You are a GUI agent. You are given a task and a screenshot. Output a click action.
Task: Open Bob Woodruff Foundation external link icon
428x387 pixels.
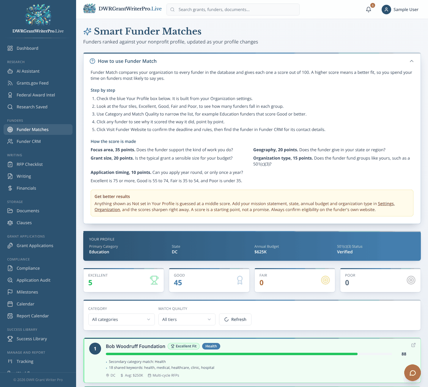[413, 345]
